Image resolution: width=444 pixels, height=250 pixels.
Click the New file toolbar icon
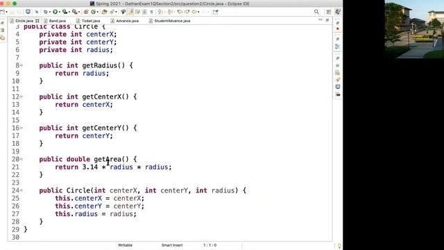tap(3, 12)
